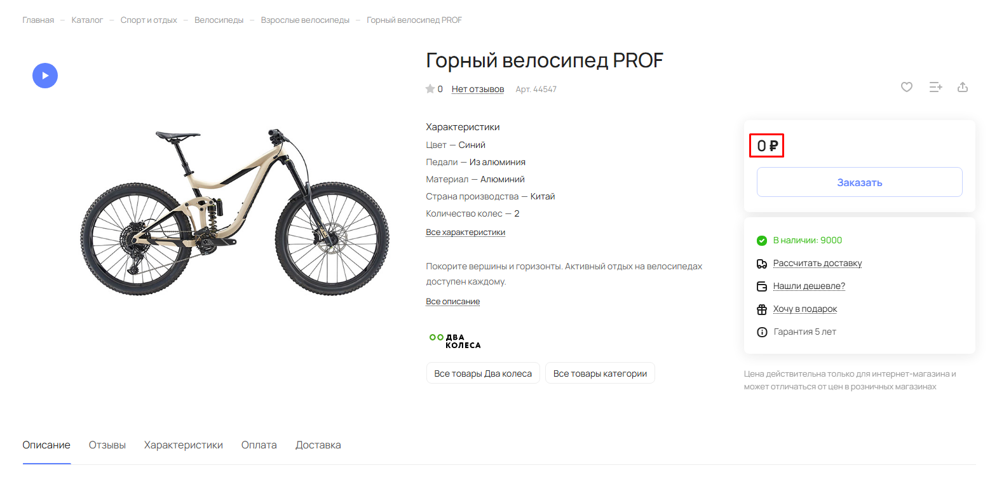Click the mountain bike product image

pyautogui.click(x=234, y=212)
